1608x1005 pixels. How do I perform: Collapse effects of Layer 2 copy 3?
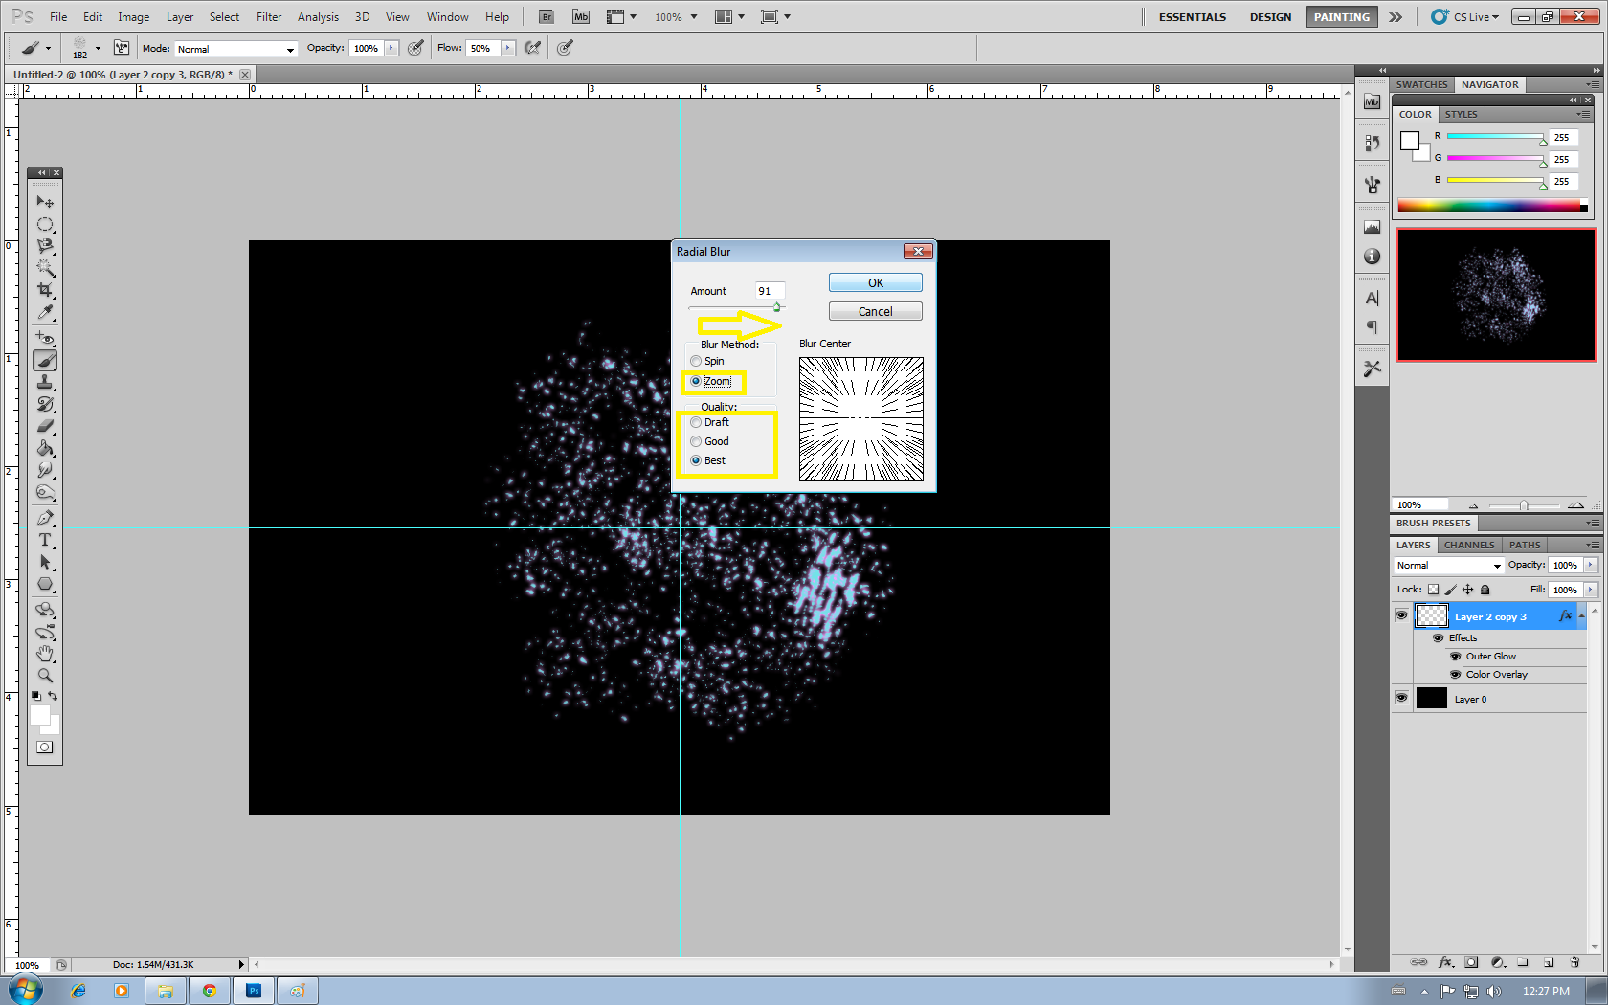1581,615
